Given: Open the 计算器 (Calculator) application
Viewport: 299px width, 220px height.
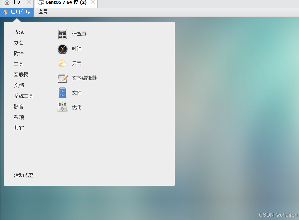Looking at the screenshot, I should pyautogui.click(x=78, y=34).
